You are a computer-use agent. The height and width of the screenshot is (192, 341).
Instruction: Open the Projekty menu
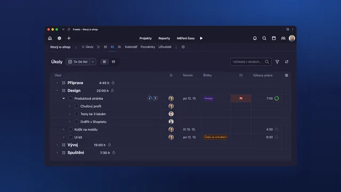[x=145, y=38]
